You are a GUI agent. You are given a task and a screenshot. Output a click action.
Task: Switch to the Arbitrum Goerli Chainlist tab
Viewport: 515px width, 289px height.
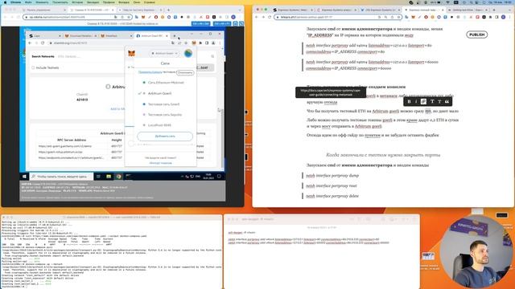click(x=152, y=35)
